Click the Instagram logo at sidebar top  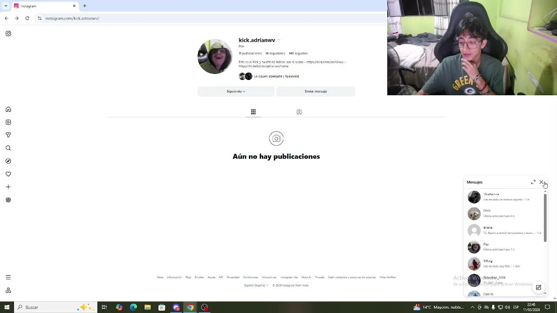tap(8, 33)
